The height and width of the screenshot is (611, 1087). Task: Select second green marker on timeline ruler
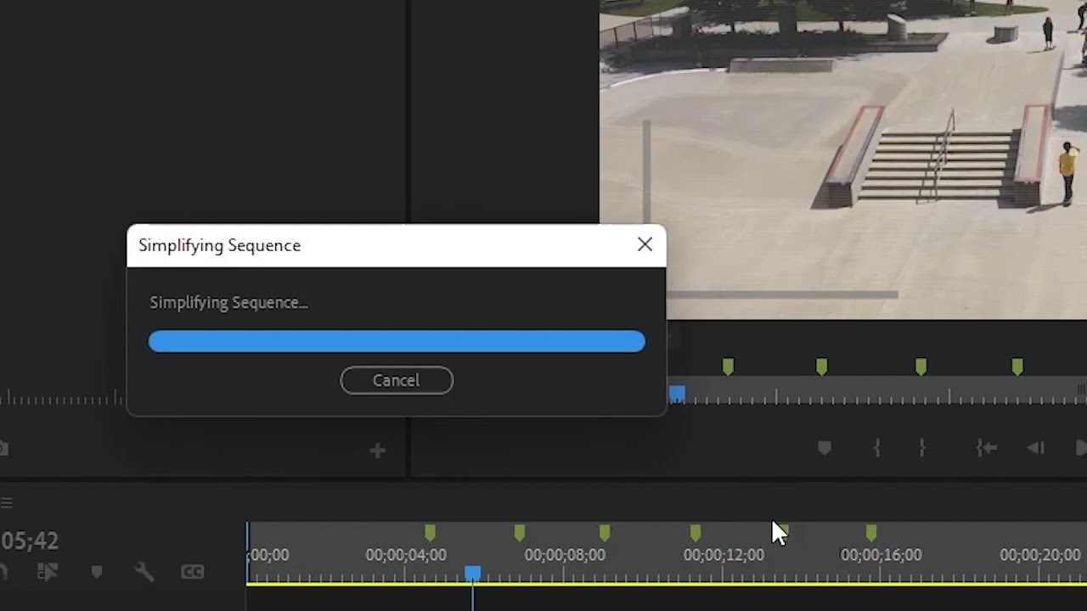pyautogui.click(x=519, y=532)
